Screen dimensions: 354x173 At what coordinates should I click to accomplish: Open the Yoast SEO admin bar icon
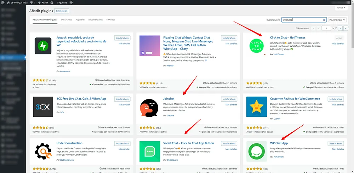(x=52, y=2)
